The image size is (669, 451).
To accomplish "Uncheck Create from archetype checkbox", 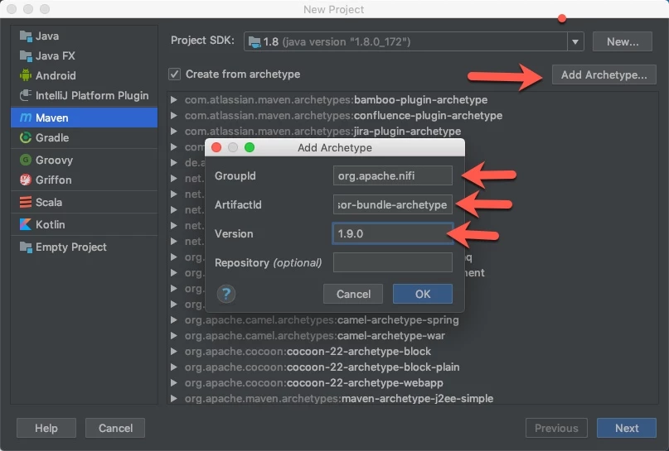I will pyautogui.click(x=174, y=74).
